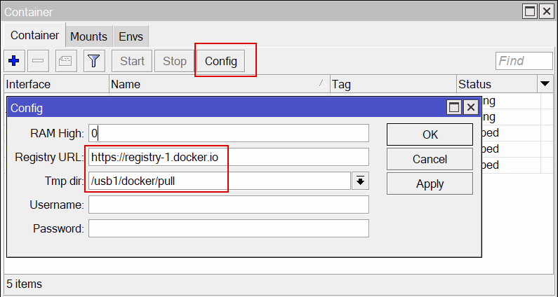Click the Find search box
This screenshot has height=297, width=558.
tap(524, 61)
